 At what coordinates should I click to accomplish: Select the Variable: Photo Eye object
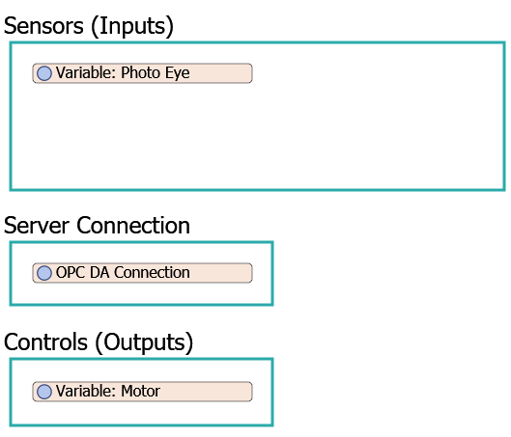(142, 73)
